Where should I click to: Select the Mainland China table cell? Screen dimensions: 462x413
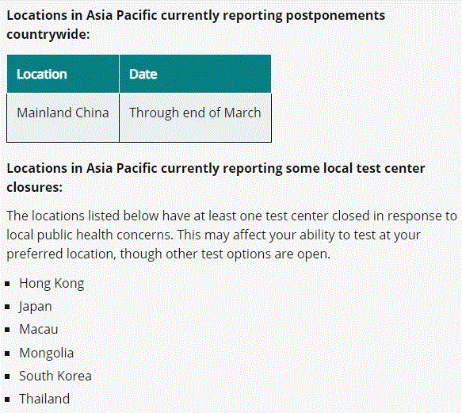(x=63, y=117)
